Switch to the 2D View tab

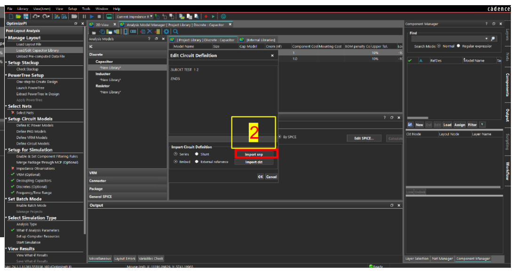pos(102,25)
